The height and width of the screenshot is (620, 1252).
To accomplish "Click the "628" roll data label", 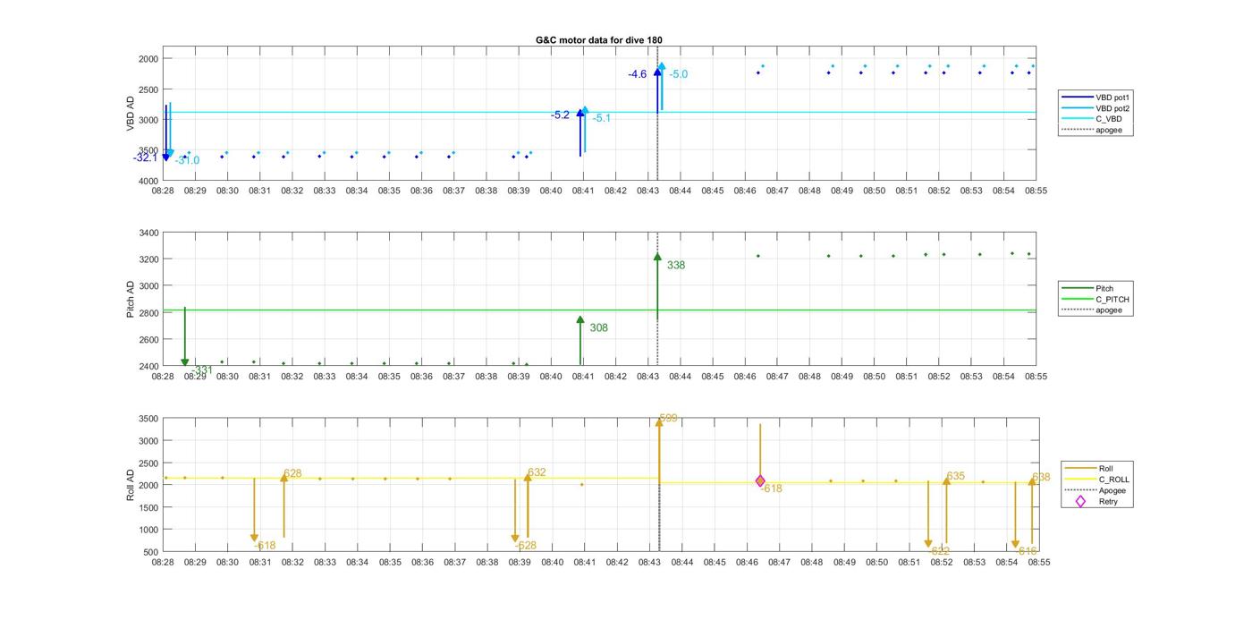I will [292, 473].
